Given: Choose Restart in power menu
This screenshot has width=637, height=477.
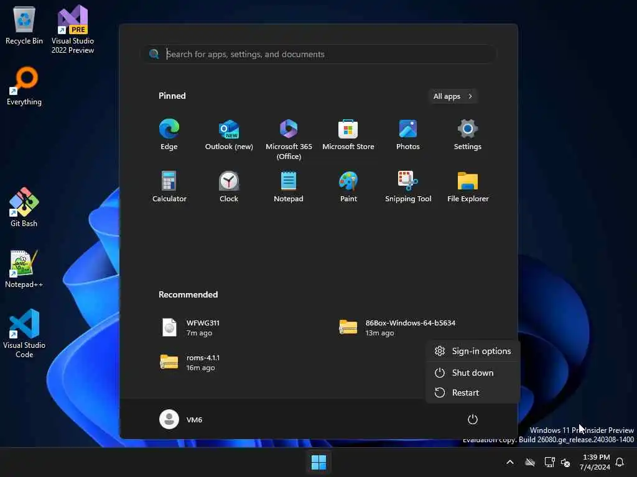Looking at the screenshot, I should click(473, 393).
